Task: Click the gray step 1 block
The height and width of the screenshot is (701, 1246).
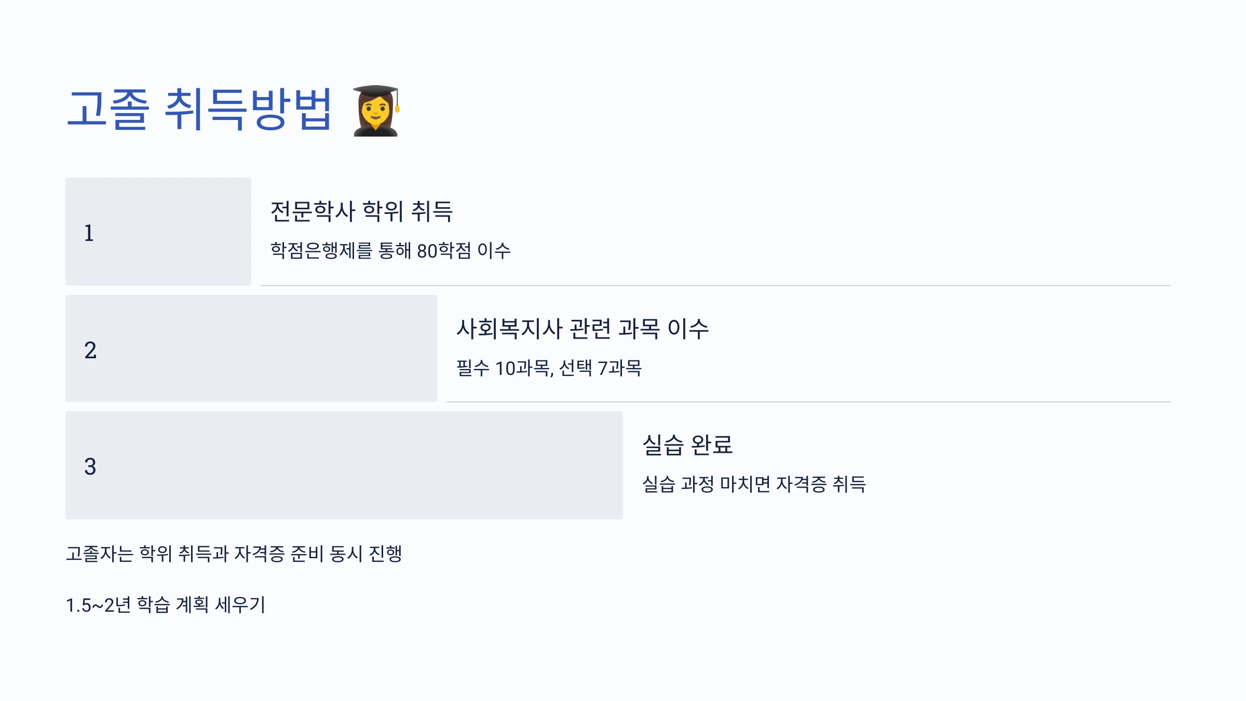Action: point(158,232)
